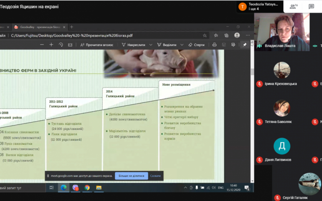Click the save-as PDF icon
Screen dimensions: 322x201
pyautogui.click(x=233, y=45)
